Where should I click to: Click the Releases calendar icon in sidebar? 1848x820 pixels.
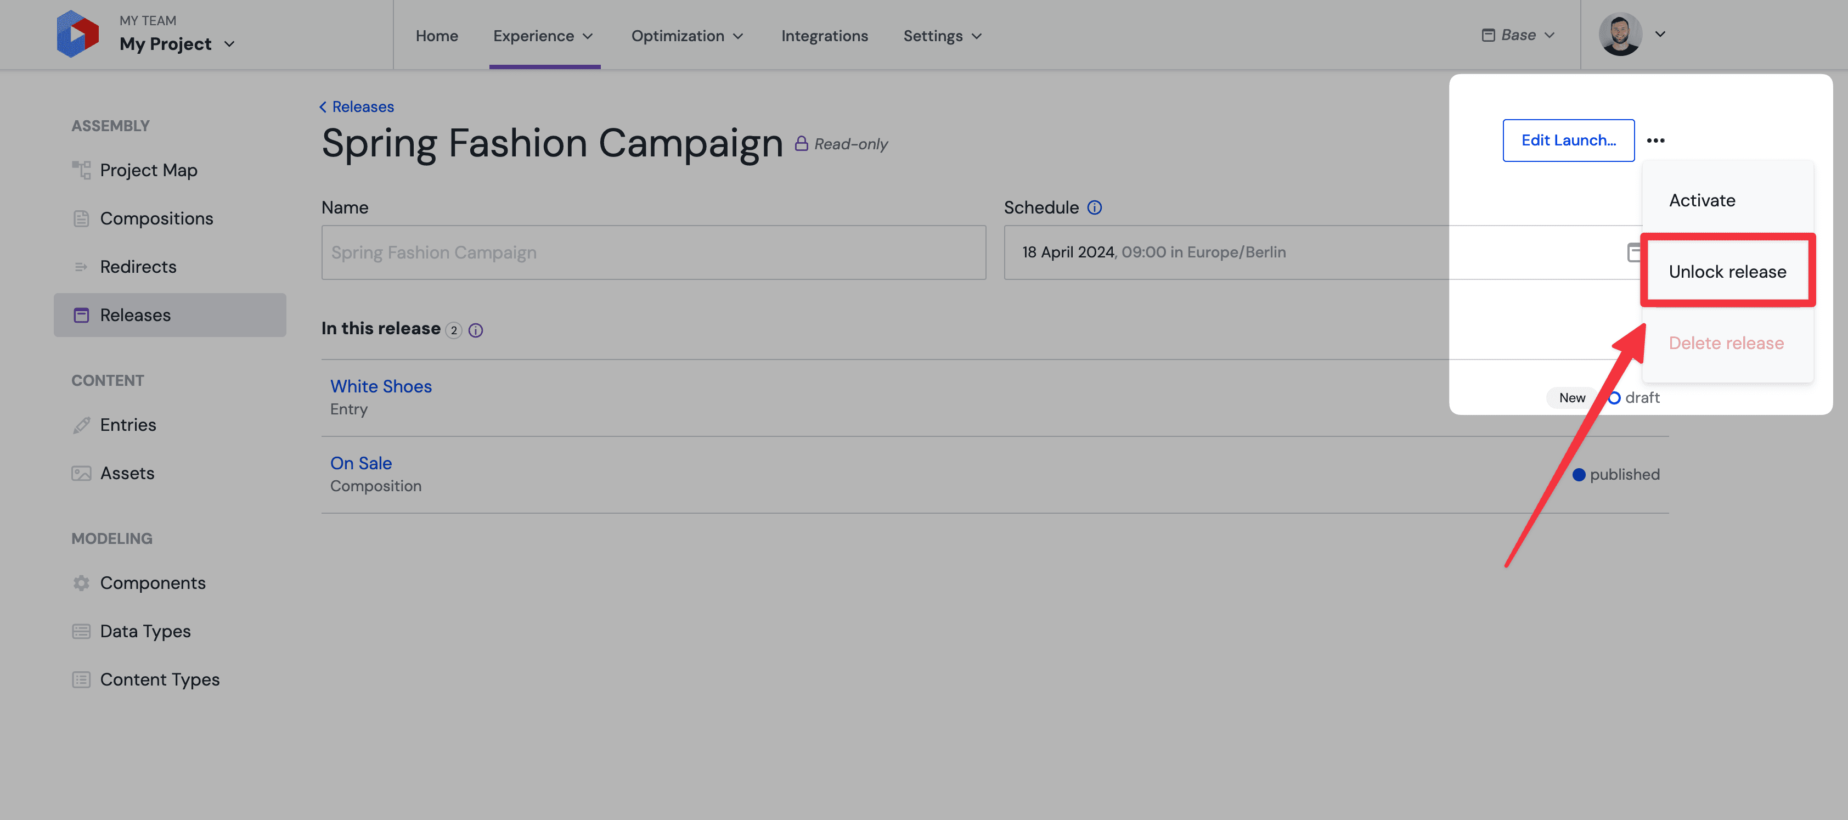coord(81,315)
